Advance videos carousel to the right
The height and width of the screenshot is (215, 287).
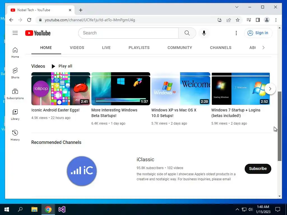(270, 89)
